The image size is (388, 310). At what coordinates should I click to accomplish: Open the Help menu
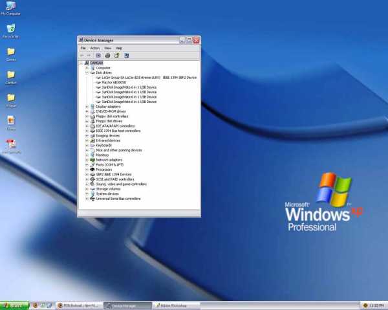click(119, 48)
